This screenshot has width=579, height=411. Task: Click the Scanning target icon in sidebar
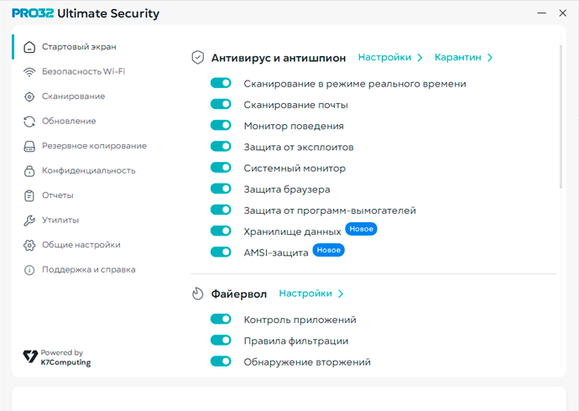pos(29,96)
